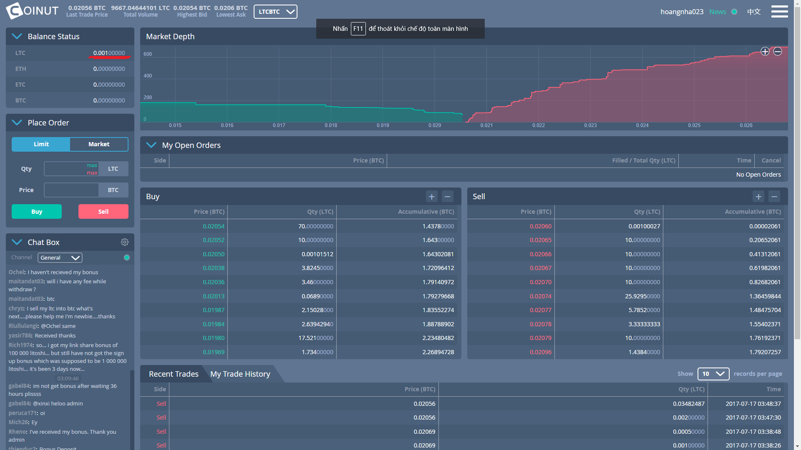Click the red Sell button
The image size is (801, 450).
click(103, 212)
